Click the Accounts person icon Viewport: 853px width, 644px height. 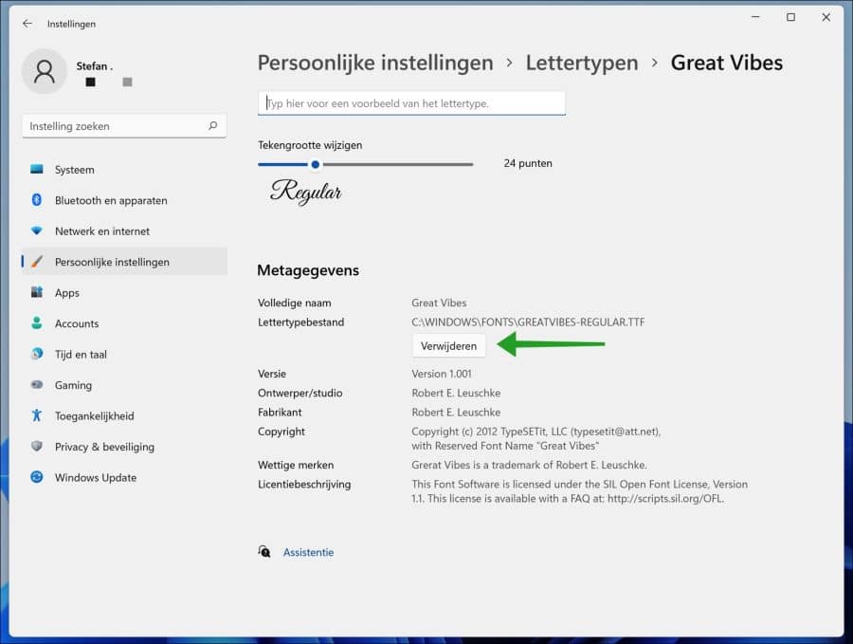point(36,323)
